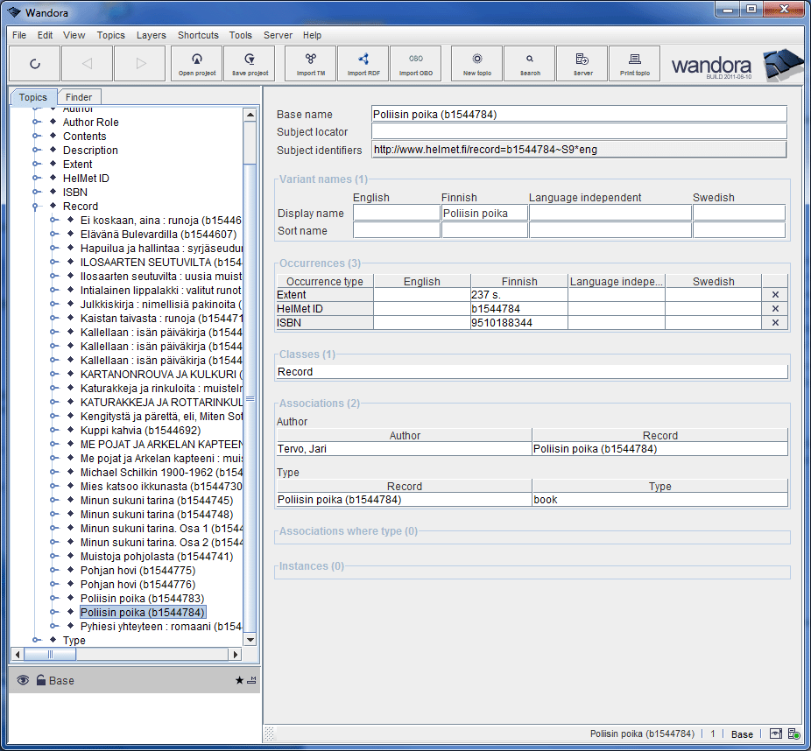Click the Print topic icon
This screenshot has width=811, height=751.
pos(635,63)
